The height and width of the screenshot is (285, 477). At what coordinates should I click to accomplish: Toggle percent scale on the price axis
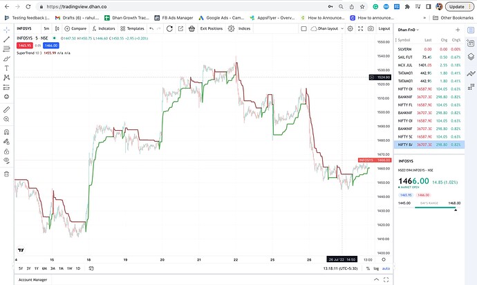pos(368,268)
